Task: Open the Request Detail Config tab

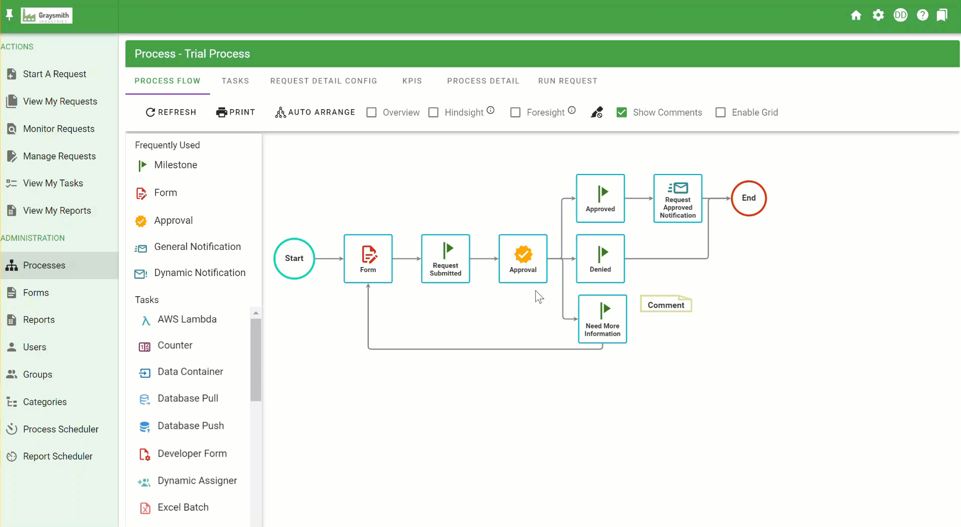Action: tap(324, 81)
